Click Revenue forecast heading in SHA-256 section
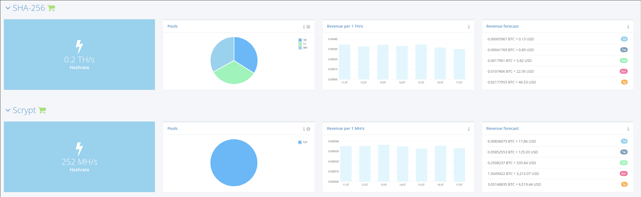This screenshot has width=641, height=197. point(502,26)
